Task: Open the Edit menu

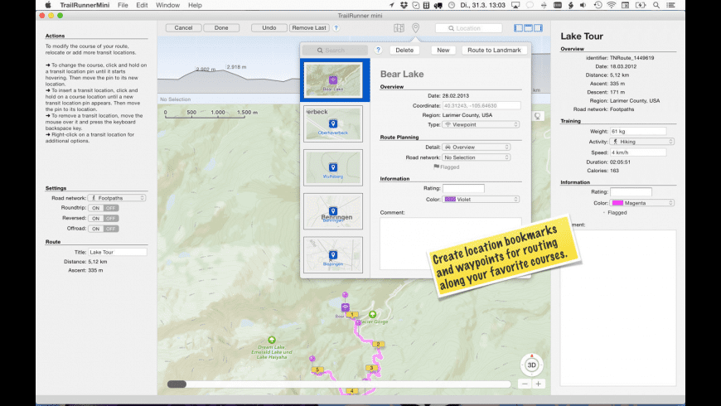Action: click(x=142, y=5)
